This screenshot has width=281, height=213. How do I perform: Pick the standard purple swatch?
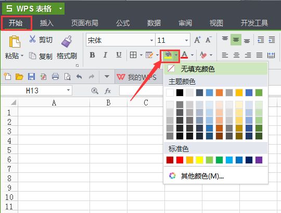pos(259,160)
